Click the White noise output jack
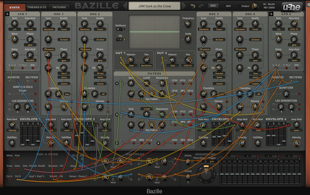The height and width of the screenshot is (195, 310). (x=10, y=159)
